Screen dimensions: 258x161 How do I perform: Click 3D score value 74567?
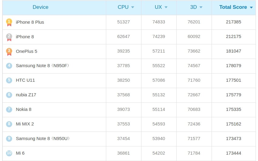click(194, 66)
